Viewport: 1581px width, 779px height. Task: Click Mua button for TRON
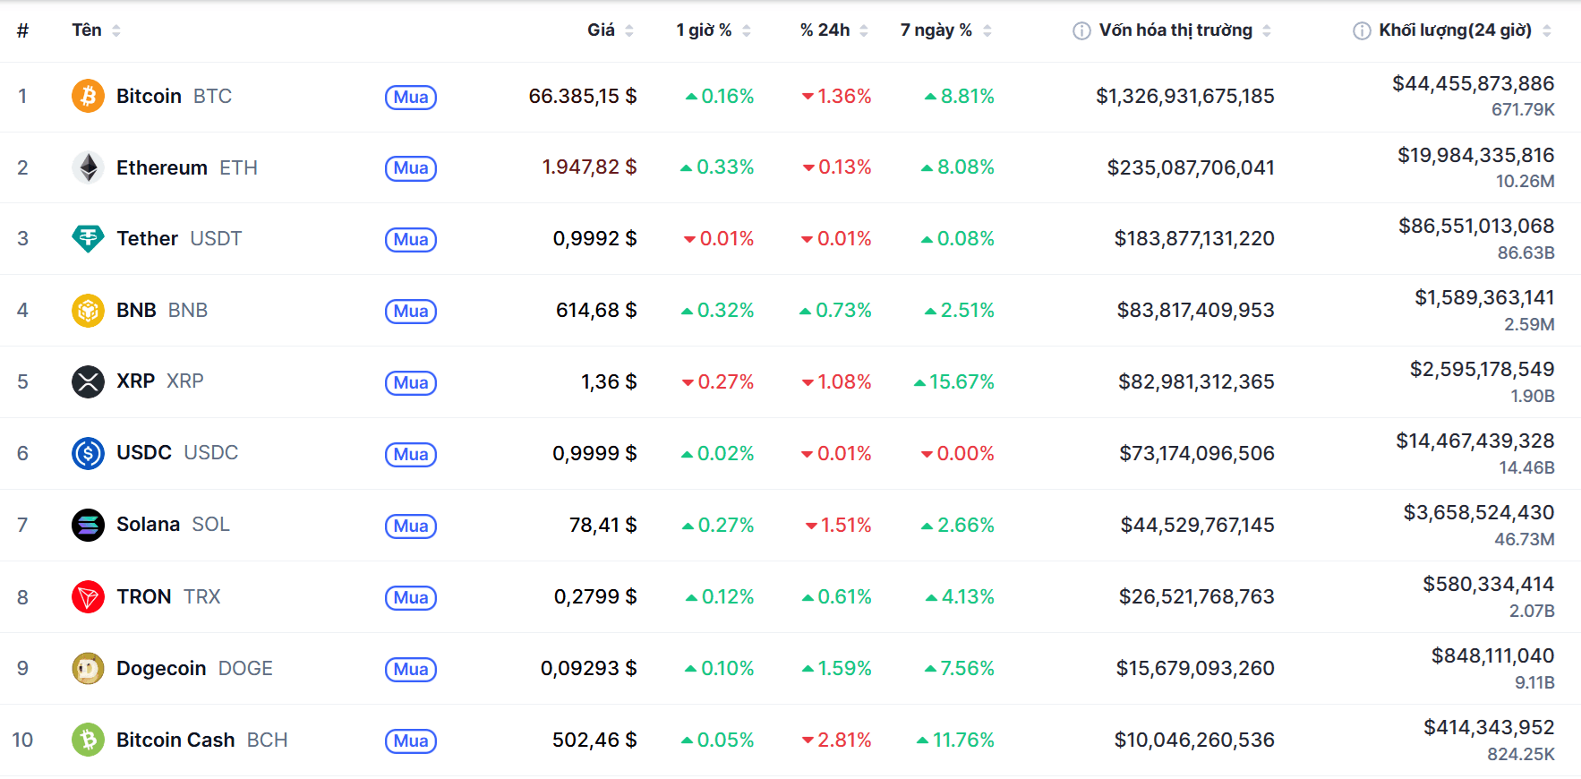411,597
